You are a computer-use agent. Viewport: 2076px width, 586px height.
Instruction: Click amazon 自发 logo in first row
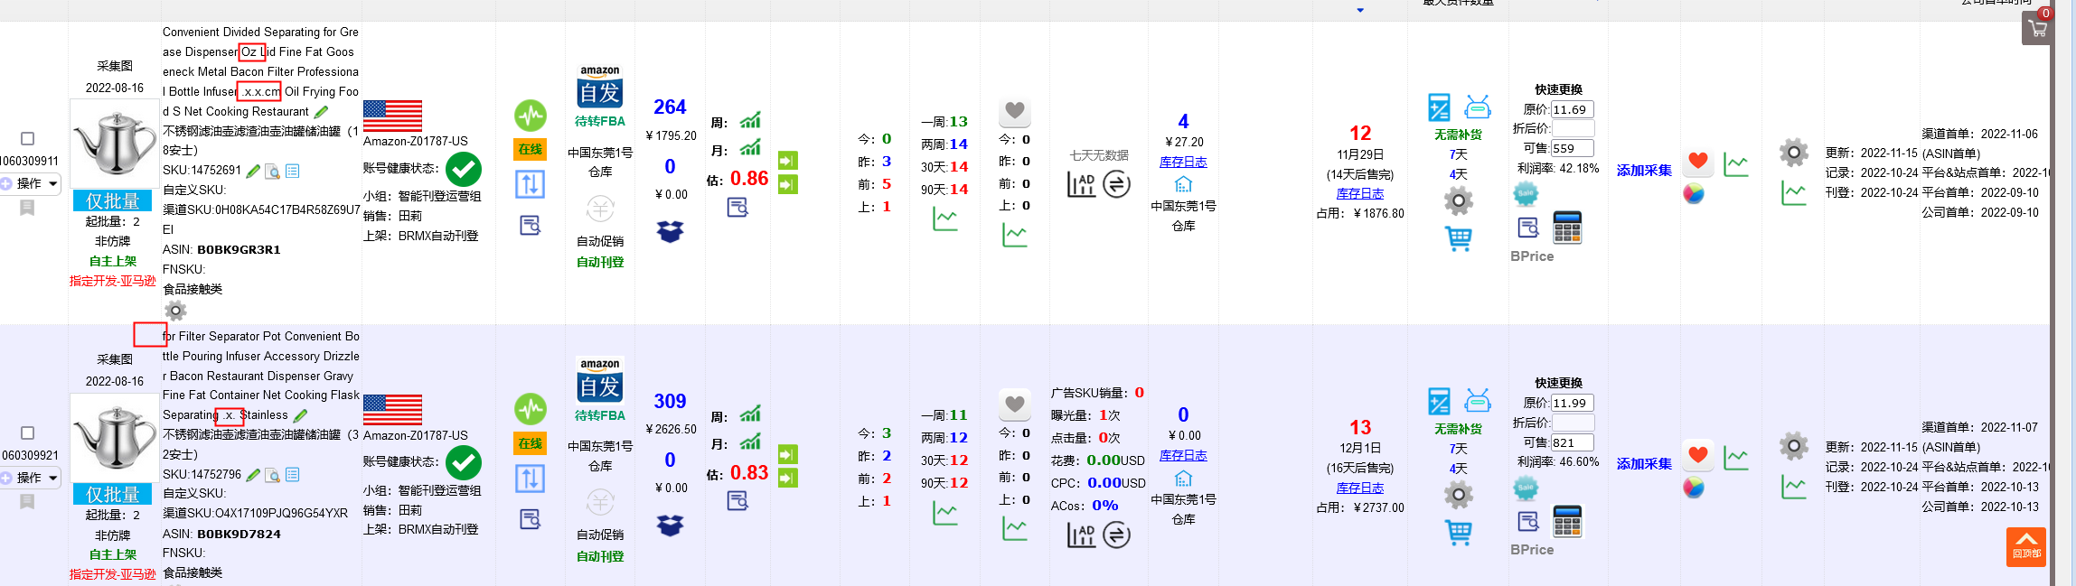(600, 87)
